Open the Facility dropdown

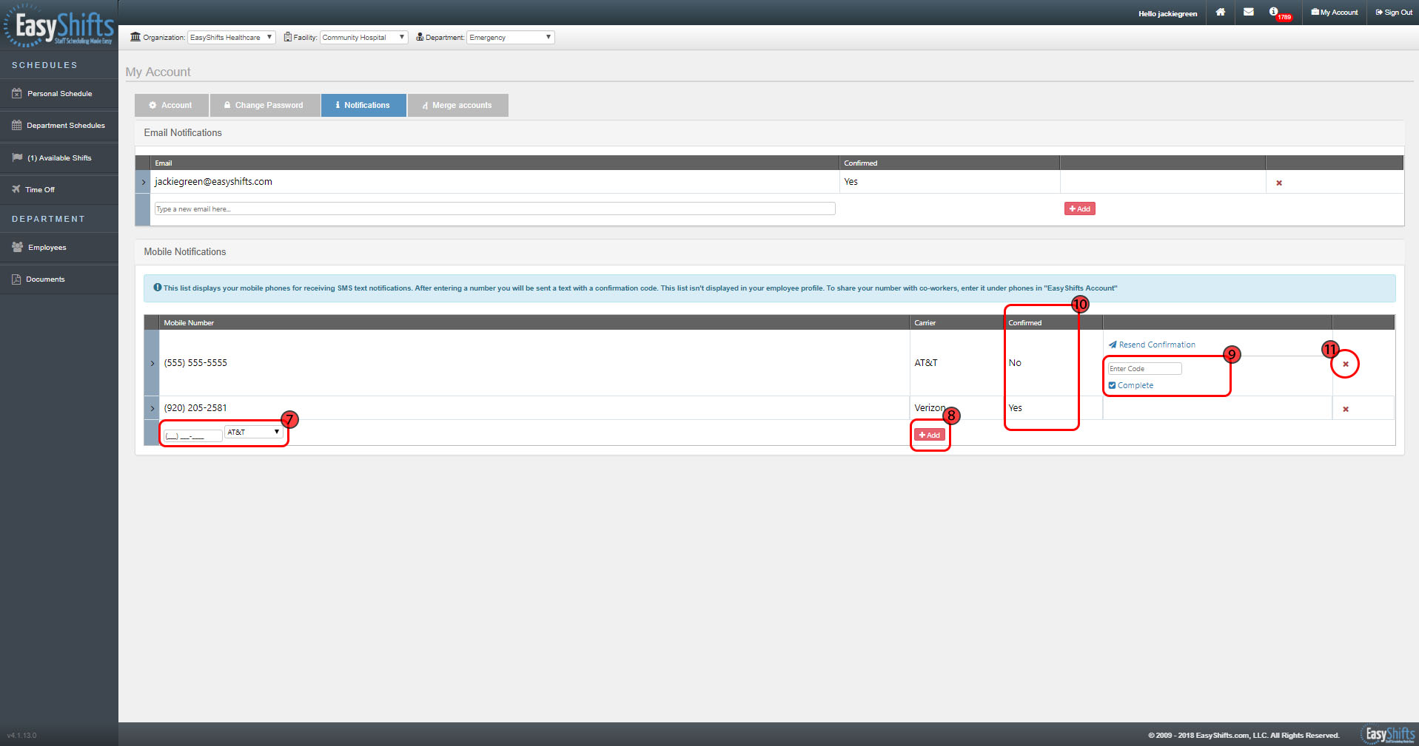[363, 37]
